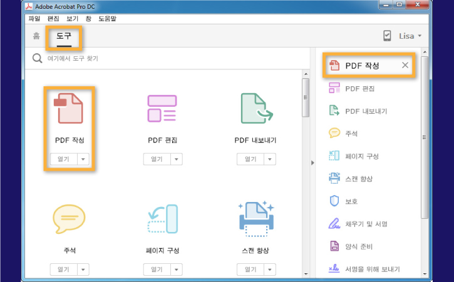
Task: Click the 스캔 향상 icon in the right sidebar
Action: (x=334, y=178)
